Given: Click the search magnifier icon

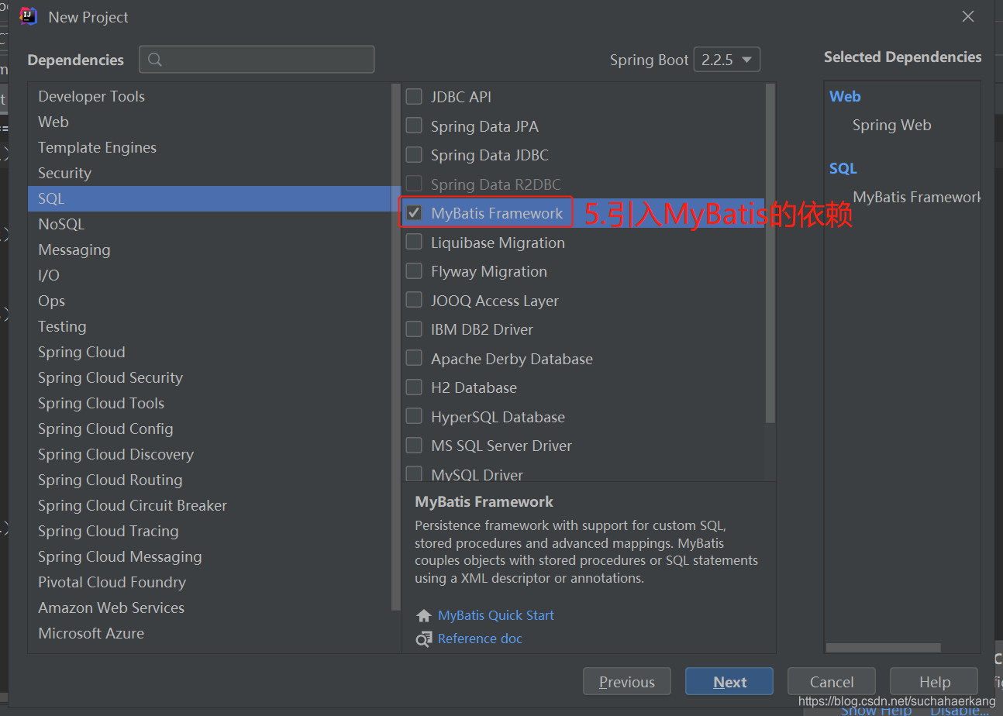Looking at the screenshot, I should click(x=154, y=60).
